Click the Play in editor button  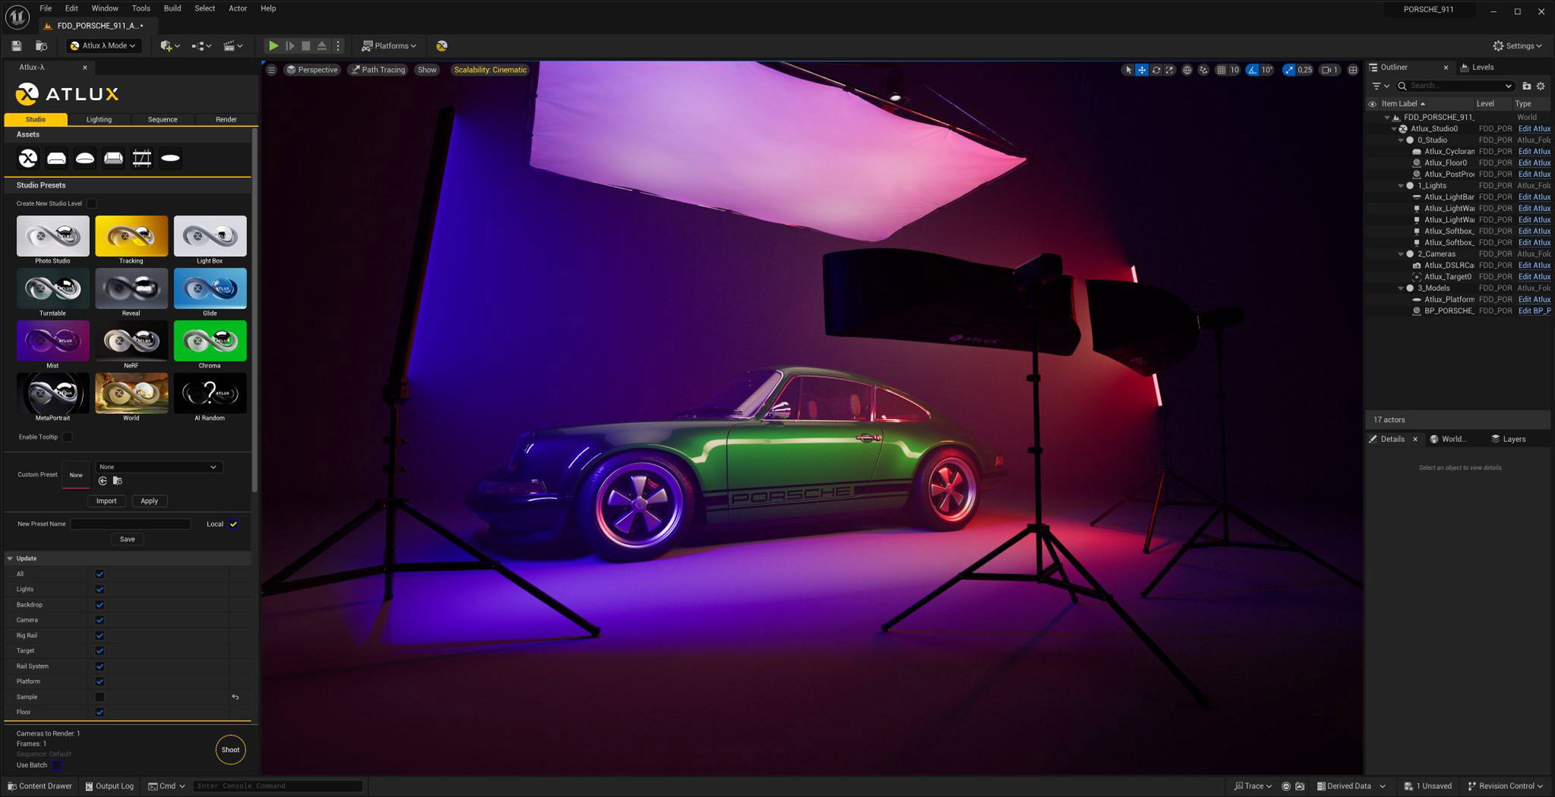tap(273, 46)
